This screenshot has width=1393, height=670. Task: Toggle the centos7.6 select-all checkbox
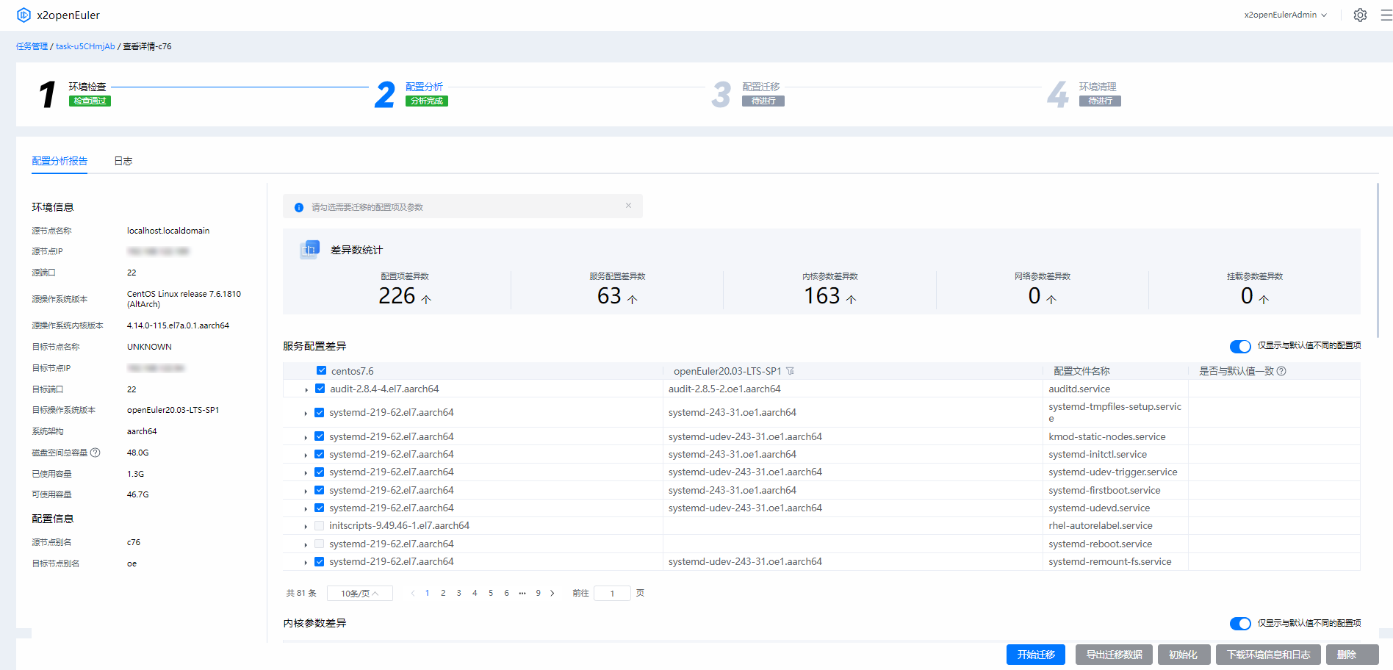(x=321, y=371)
